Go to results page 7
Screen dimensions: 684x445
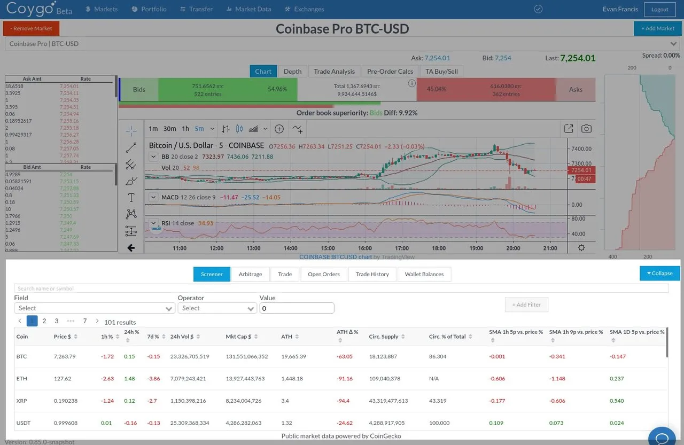pos(84,321)
